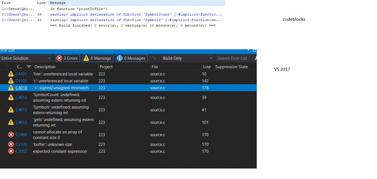
Task: Select "'buffer': unknown size" description
Action: 52,144
